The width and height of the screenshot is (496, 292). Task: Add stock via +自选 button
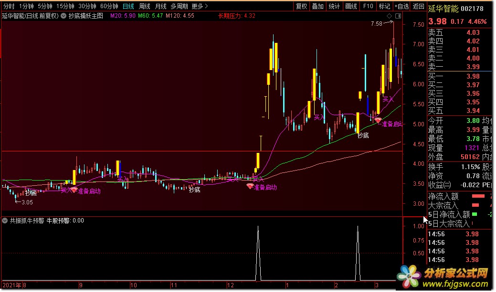[x=401, y=6]
